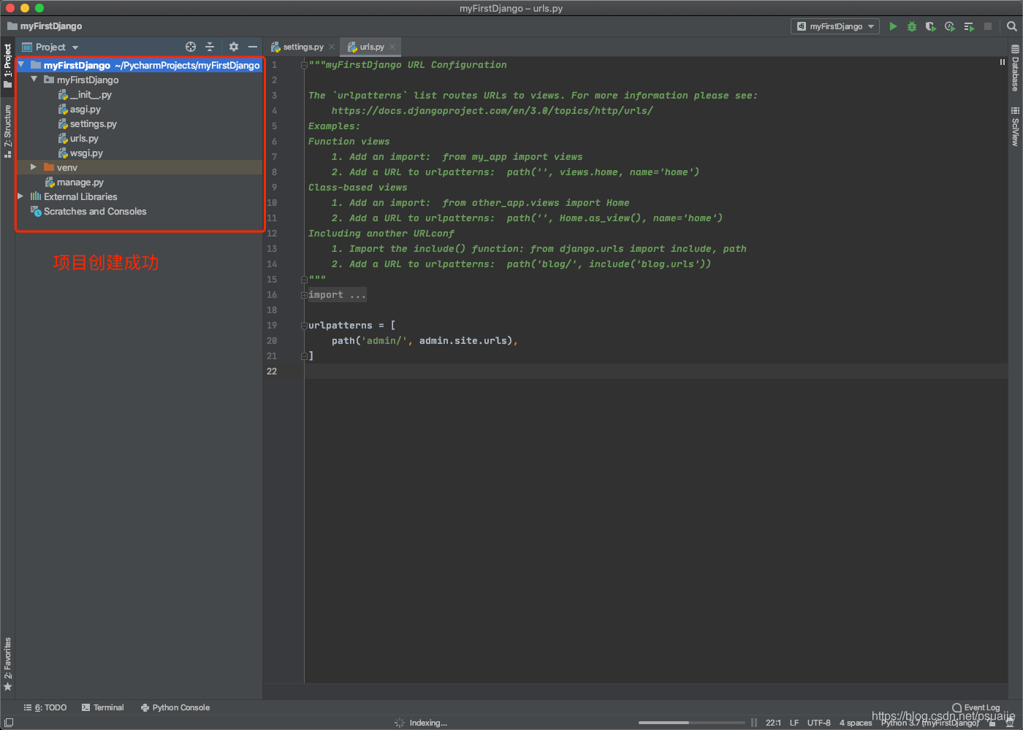Close the settings.py editor tab
This screenshot has width=1023, height=730.
point(332,47)
